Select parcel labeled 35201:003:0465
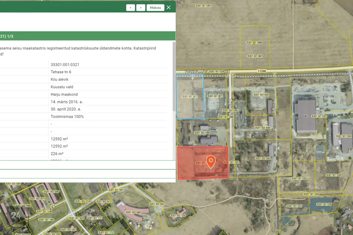353x235 pixels. pos(133,212)
